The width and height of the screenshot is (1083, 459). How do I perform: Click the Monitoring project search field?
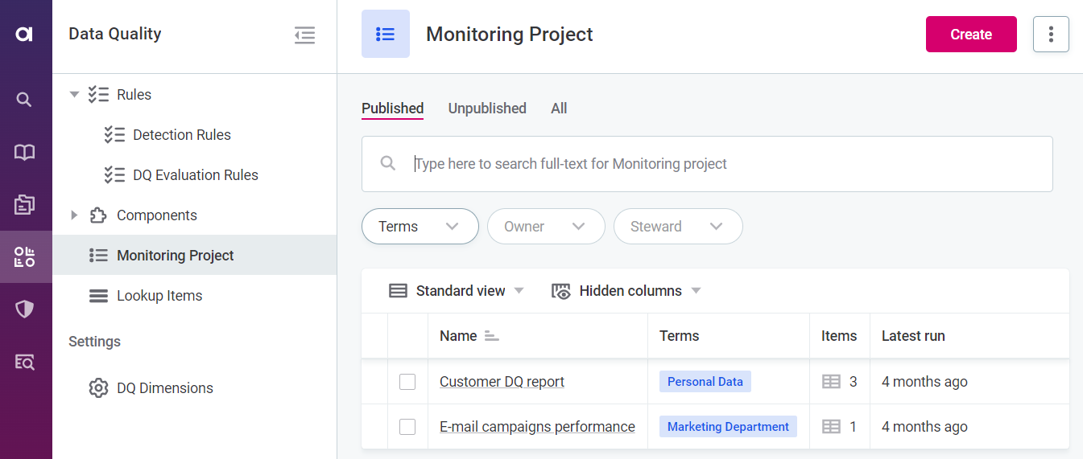[x=707, y=164]
